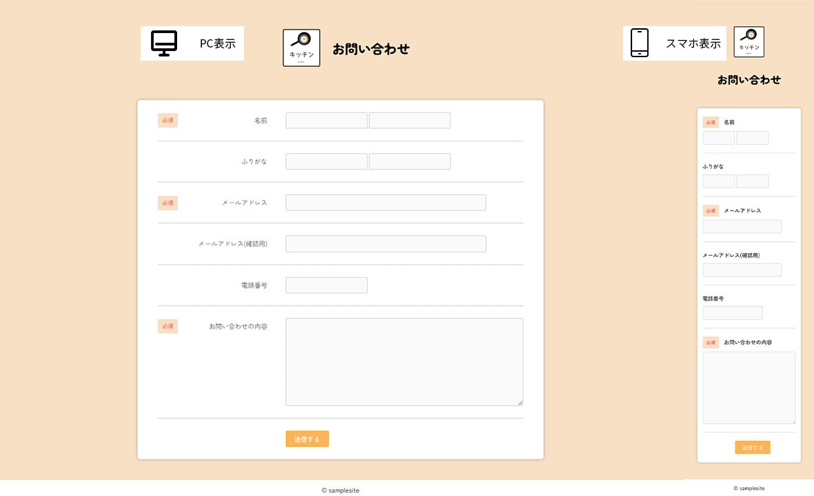814x496 pixels.
Task: Click the 電話番号 field in smartphone form
Action: point(733,313)
